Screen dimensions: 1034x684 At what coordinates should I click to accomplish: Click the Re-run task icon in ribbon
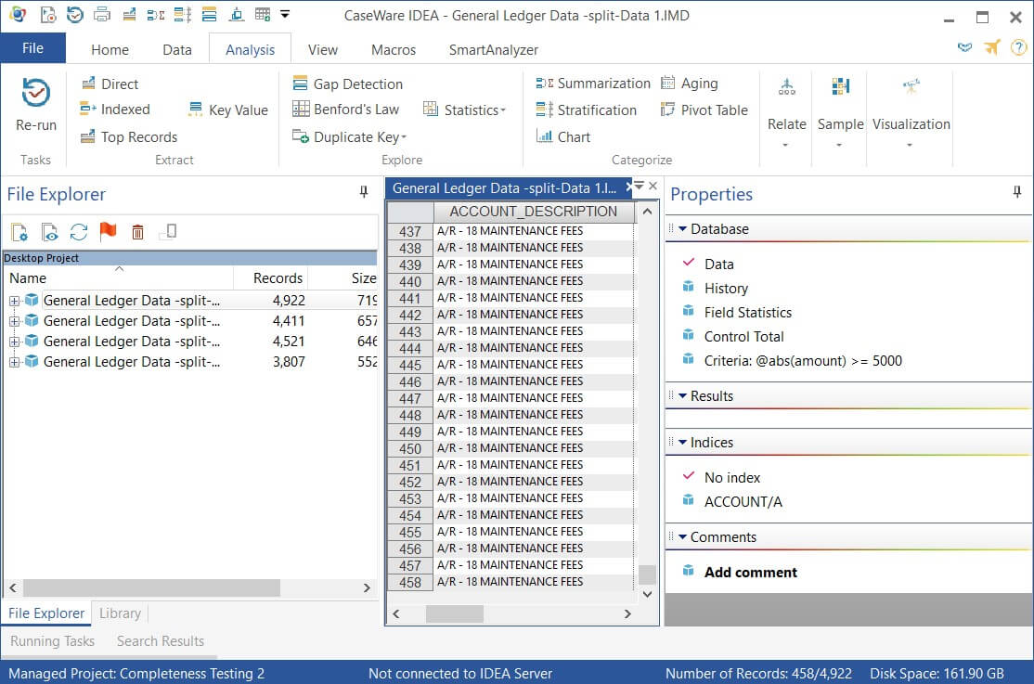coord(35,93)
